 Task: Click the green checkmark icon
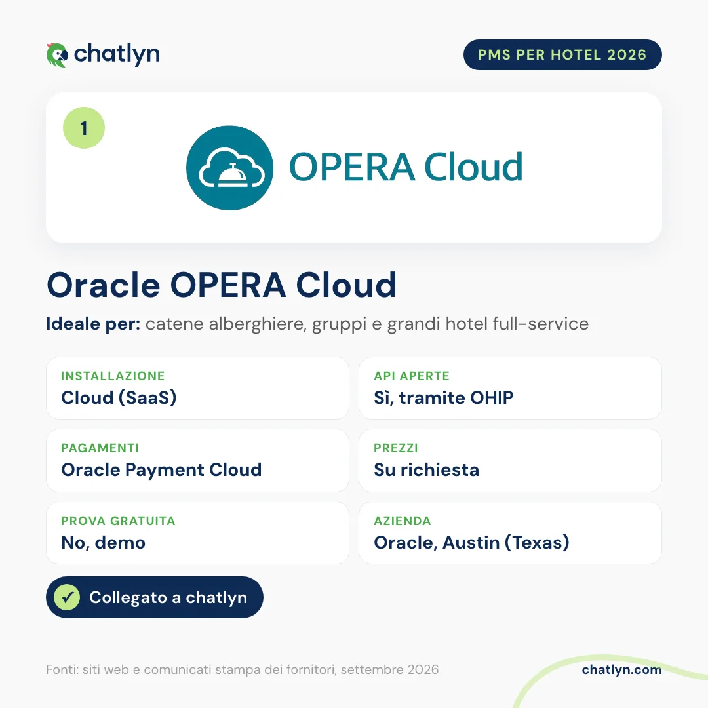pyautogui.click(x=68, y=597)
